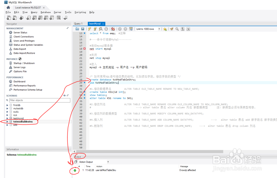Open the object inspector icon
Image resolution: width=277 pixels, height=178 pixels.
[21, 18]
